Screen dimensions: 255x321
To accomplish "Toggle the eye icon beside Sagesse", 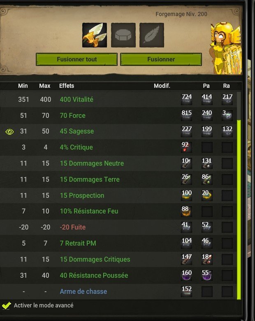I will [x=9, y=131].
